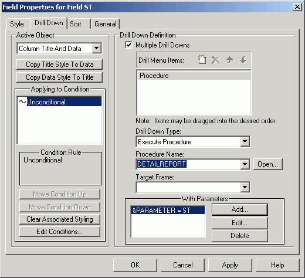305x278 pixels.
Task: Add a new parameter with Add...
Action: click(x=240, y=209)
